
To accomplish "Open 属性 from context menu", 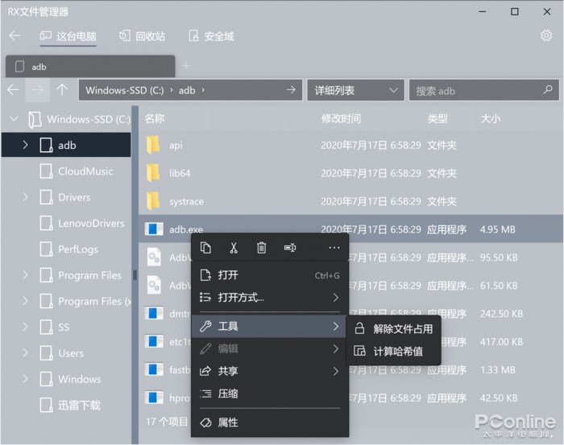I will [270, 422].
